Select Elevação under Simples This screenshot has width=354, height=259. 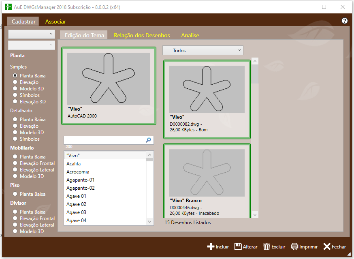(15, 82)
